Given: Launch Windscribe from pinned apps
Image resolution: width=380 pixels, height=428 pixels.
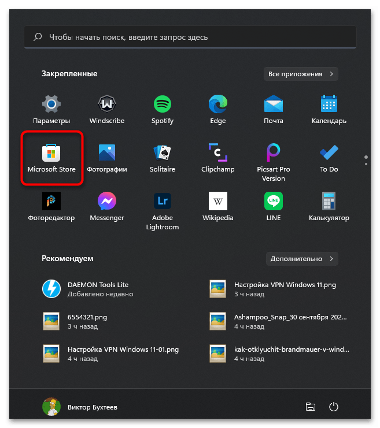Looking at the screenshot, I should [107, 109].
